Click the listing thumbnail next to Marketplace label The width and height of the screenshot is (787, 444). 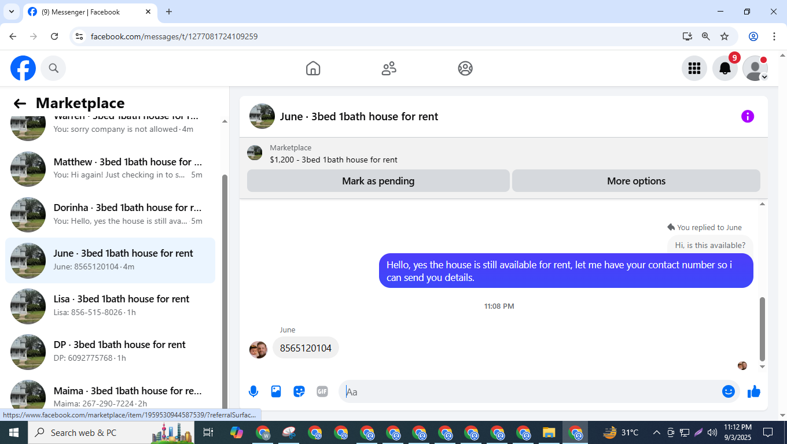[x=255, y=153]
